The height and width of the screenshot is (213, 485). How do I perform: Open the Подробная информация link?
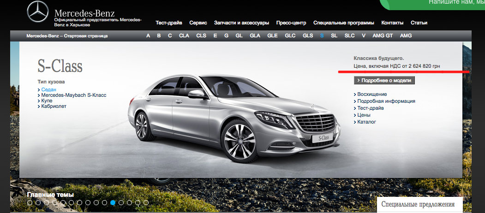(x=386, y=101)
